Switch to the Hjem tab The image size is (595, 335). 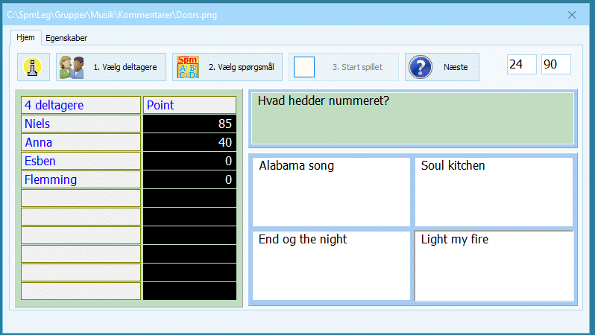[25, 37]
